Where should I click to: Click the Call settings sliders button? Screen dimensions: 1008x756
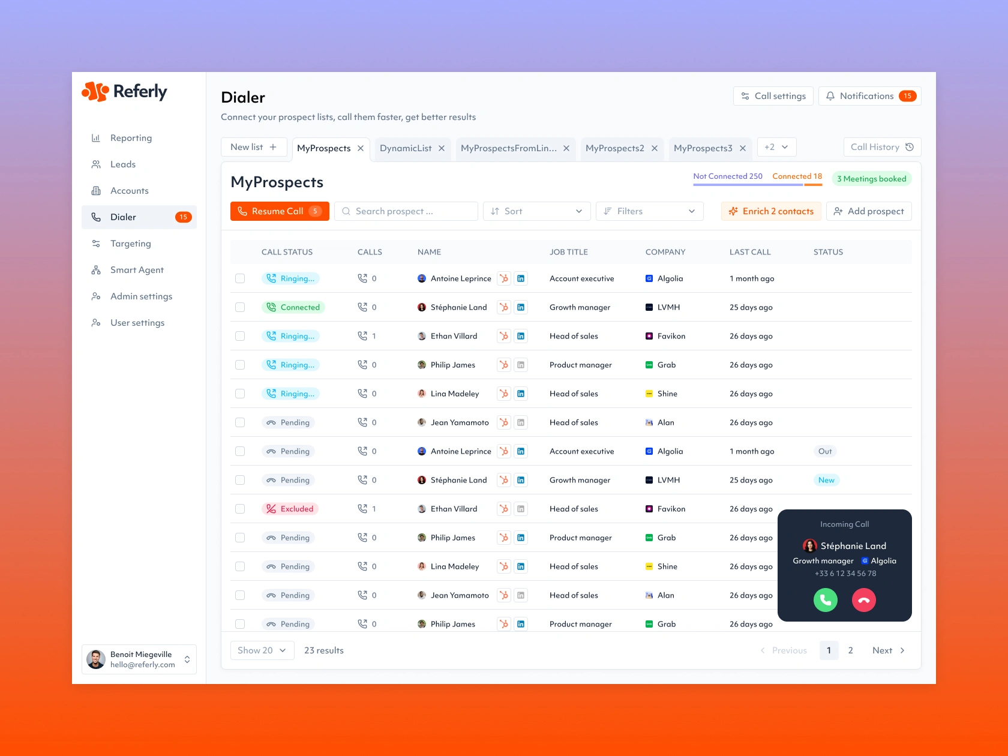(773, 96)
